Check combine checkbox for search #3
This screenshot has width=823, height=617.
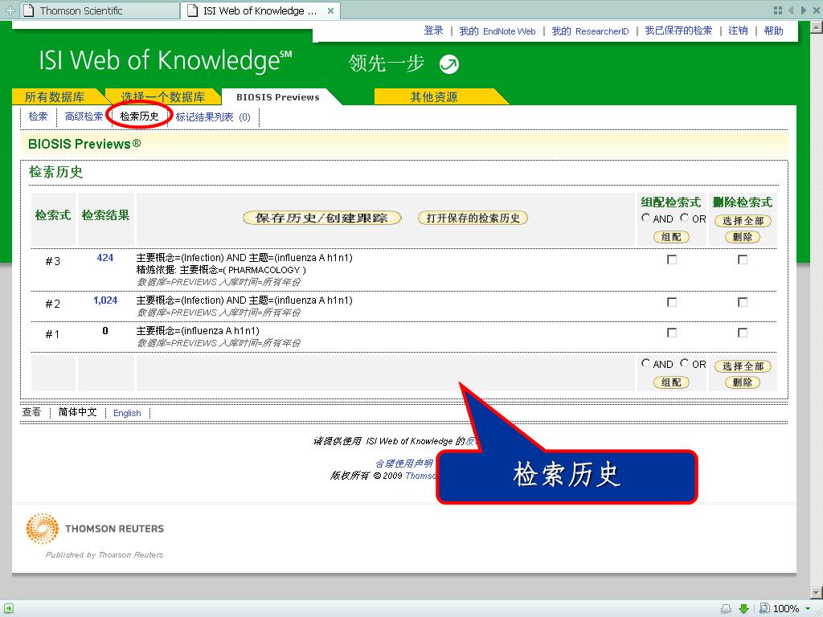pos(671,259)
